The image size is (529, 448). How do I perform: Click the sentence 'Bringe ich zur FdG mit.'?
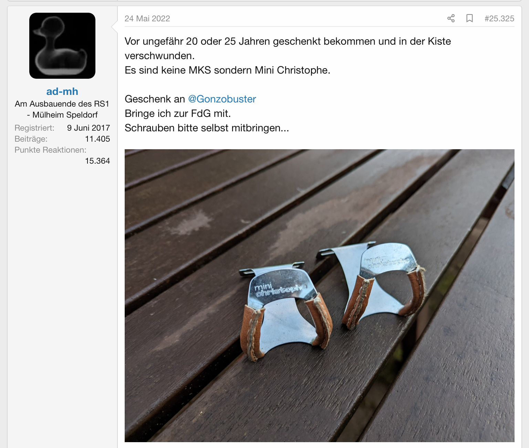[178, 113]
